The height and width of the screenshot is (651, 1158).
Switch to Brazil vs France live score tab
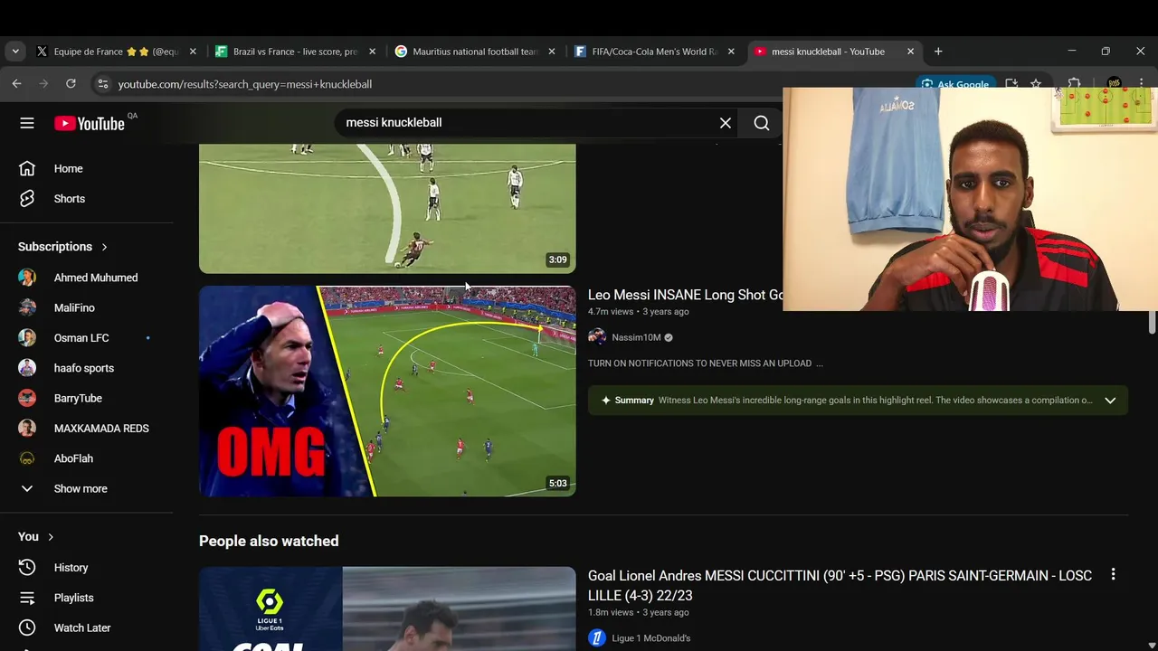pyautogui.click(x=295, y=52)
